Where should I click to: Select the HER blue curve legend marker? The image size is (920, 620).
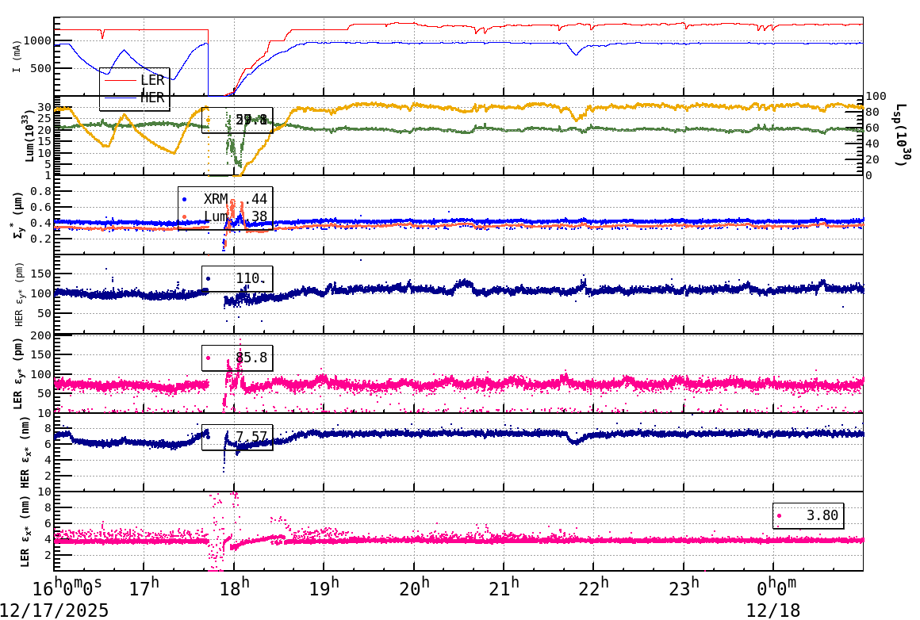pyautogui.click(x=121, y=96)
